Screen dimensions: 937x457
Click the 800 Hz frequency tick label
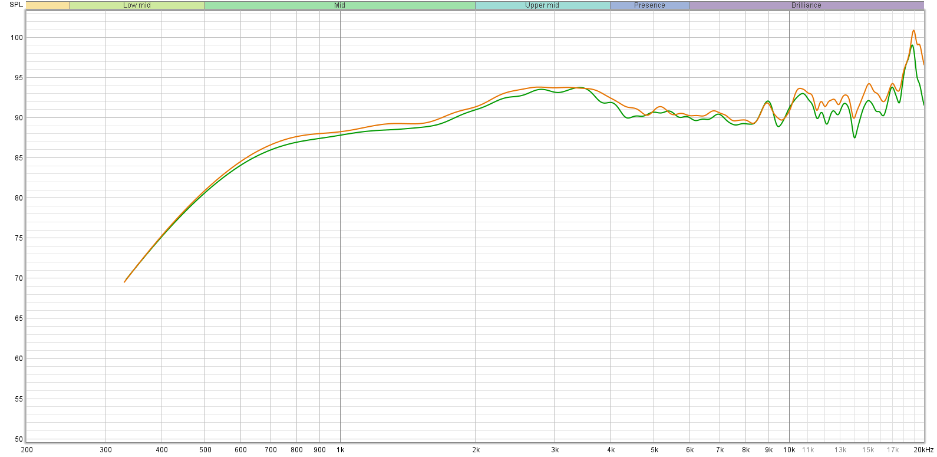coord(296,450)
